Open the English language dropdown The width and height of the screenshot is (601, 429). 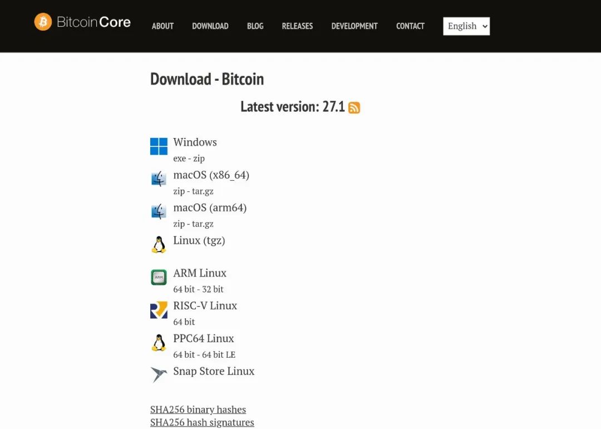pyautogui.click(x=466, y=26)
